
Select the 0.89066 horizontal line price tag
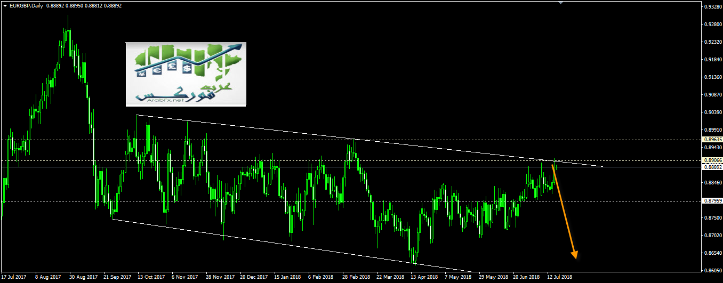(x=713, y=160)
